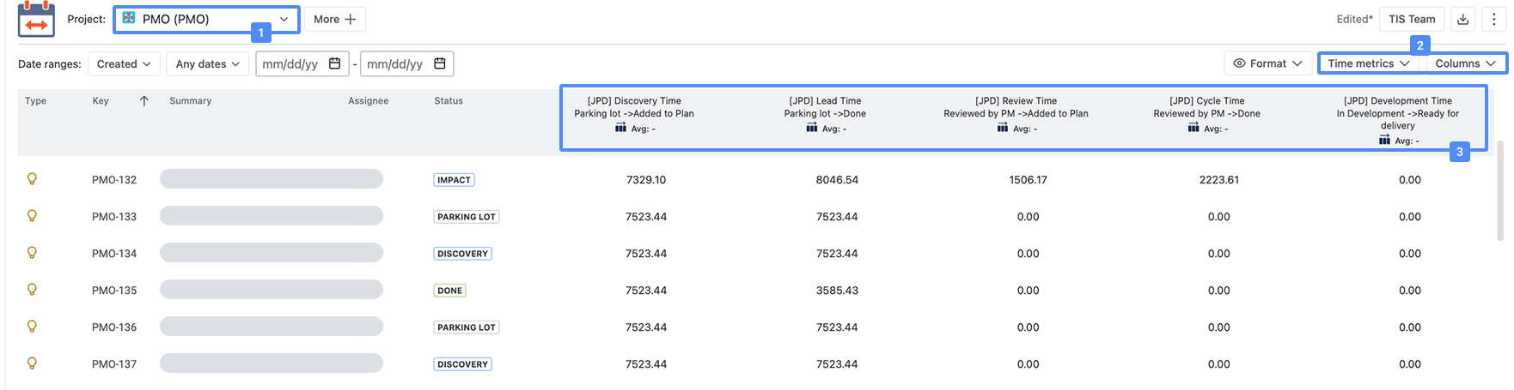Open the PMO (PMO) project dropdown
The image size is (1514, 390).
(207, 19)
